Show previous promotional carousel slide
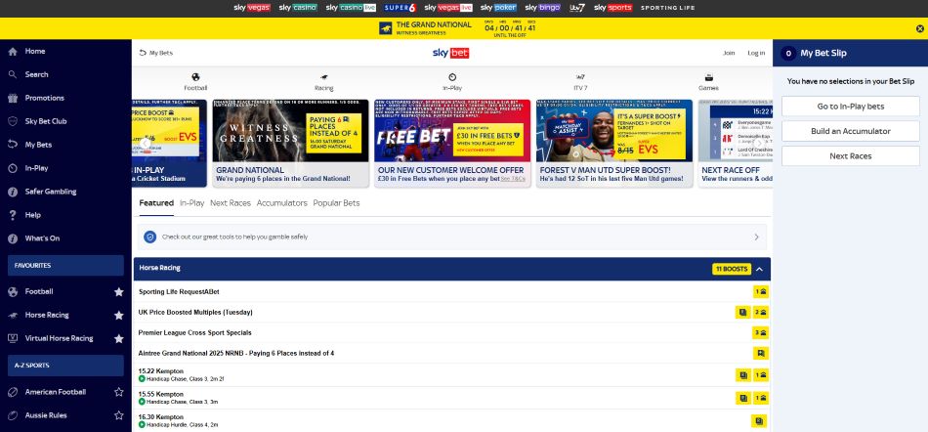928x432 pixels. pos(145,144)
